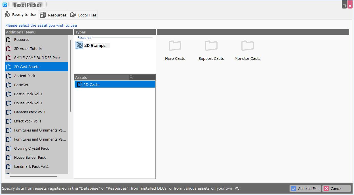Screen dimensions: 354x195
Task: Select Ancient Pack in Additional Menu
Action: coord(25,76)
